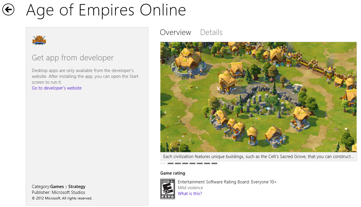View the seventh screenshot via indicator

pos(207,164)
